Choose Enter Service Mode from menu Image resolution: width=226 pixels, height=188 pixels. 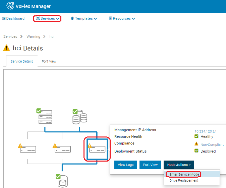tap(192, 174)
